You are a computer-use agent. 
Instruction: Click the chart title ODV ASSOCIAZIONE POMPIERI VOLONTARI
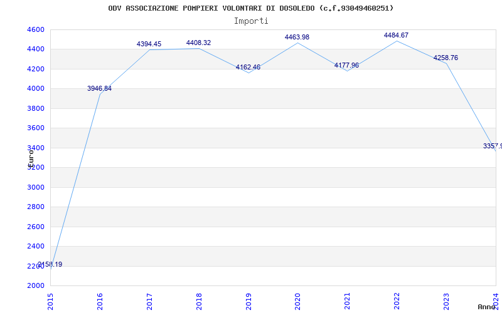[250, 8]
